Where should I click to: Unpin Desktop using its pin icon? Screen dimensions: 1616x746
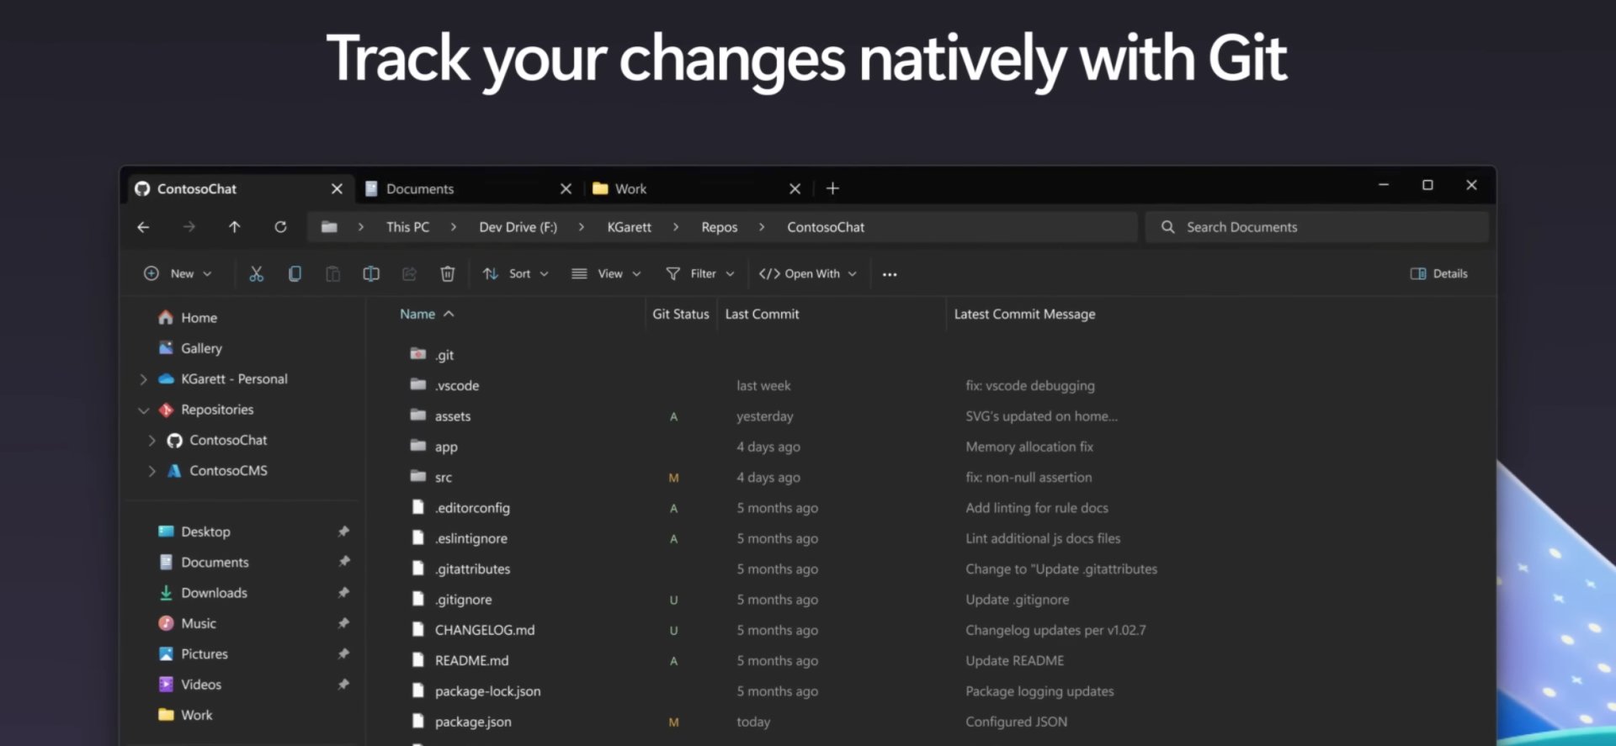(x=343, y=532)
